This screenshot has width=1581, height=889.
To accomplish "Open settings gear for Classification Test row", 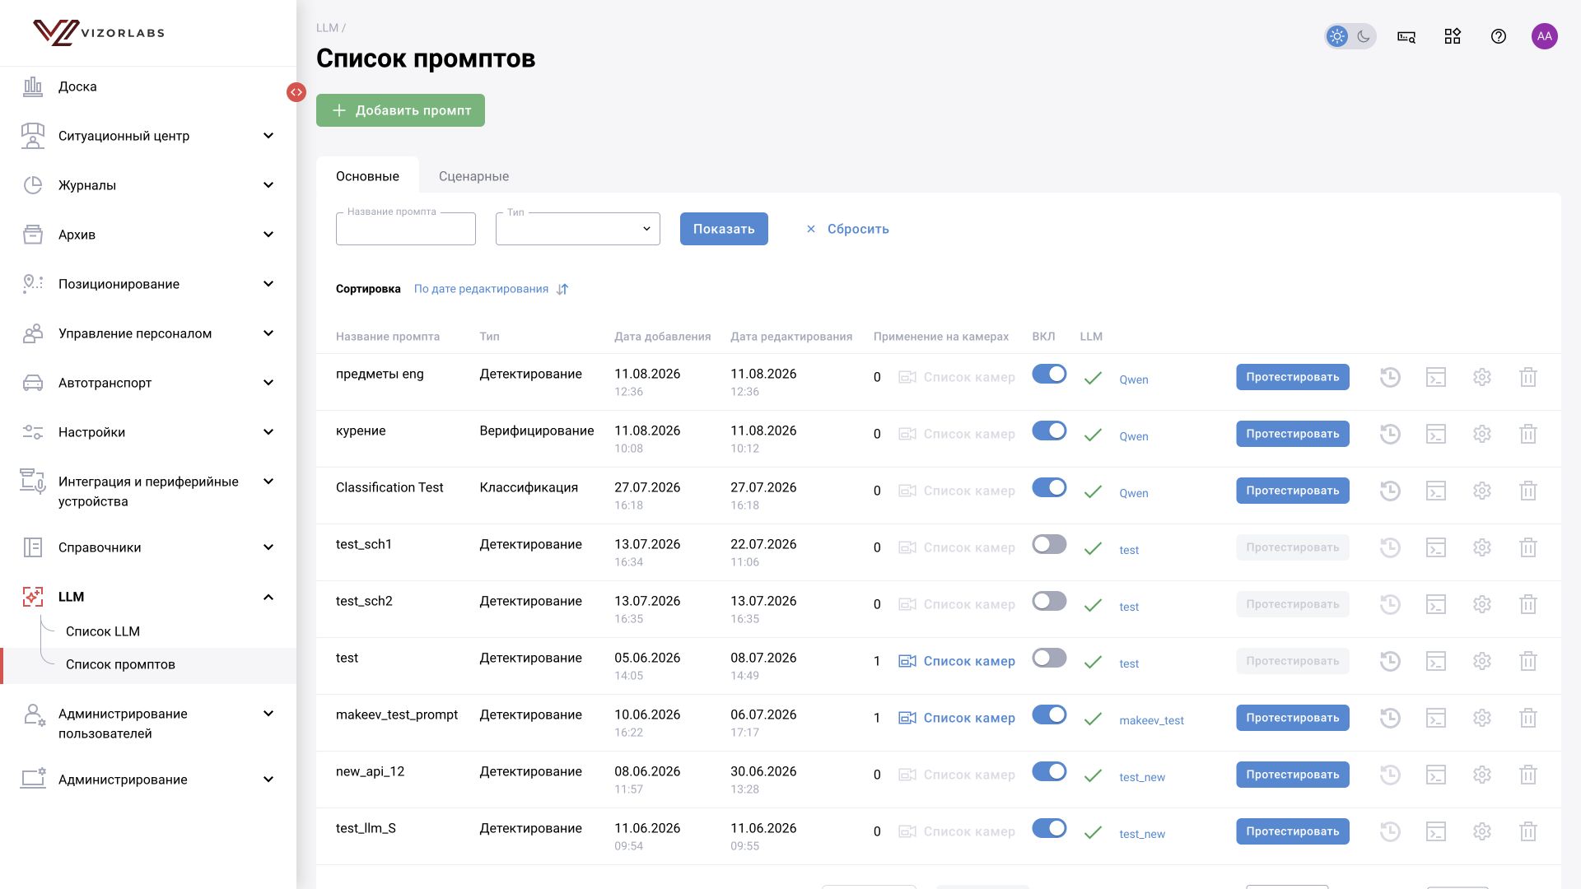I will 1482,491.
